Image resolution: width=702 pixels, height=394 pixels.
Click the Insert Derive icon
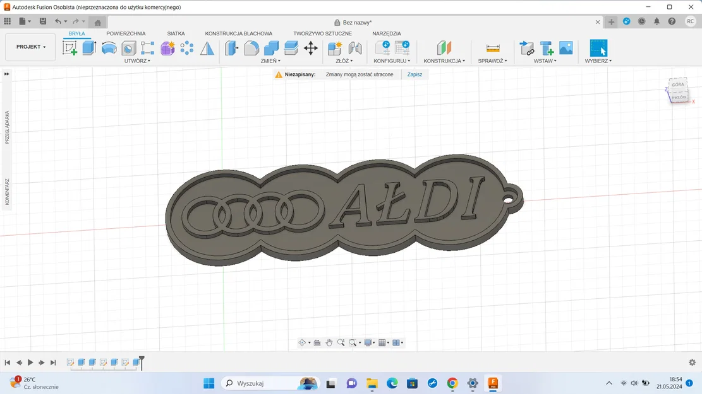526,48
